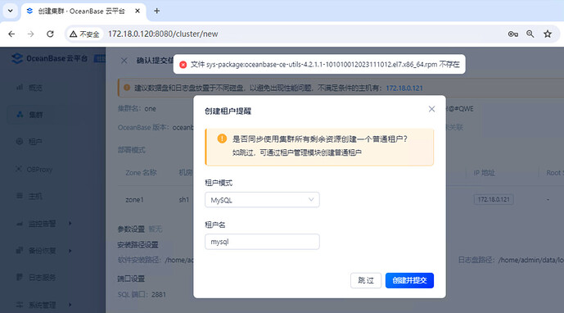
Task: Reload the page with the refresh icon
Action: [50, 34]
